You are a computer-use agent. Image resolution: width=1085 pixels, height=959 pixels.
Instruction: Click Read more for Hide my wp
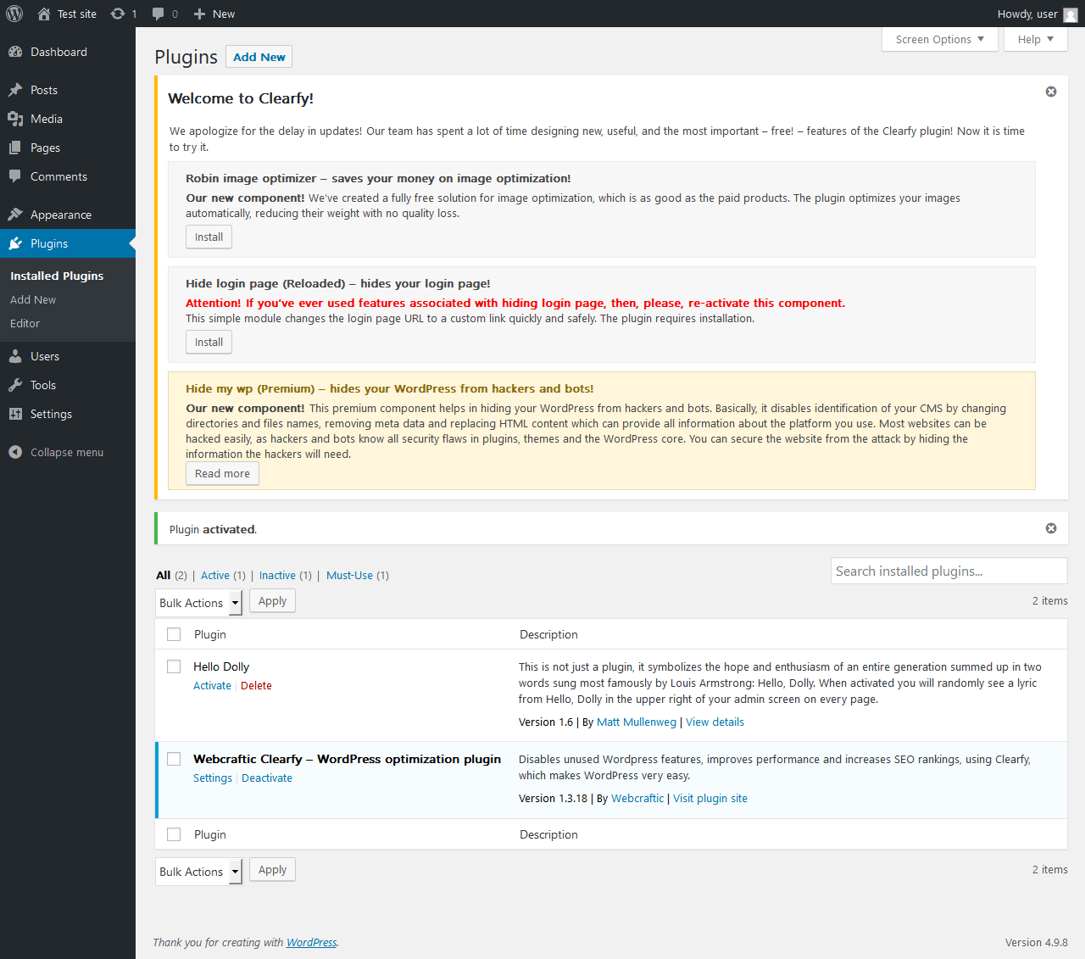coord(222,474)
